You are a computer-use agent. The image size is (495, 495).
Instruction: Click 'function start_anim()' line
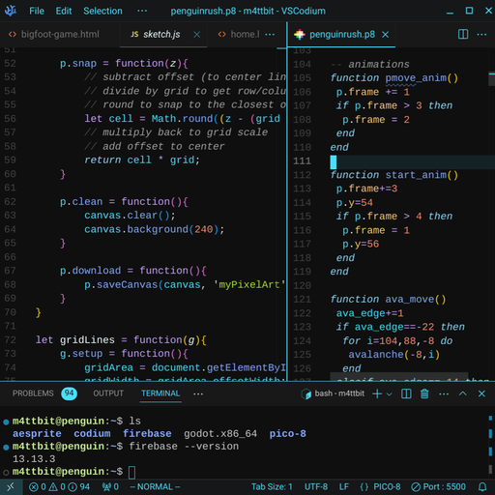click(x=394, y=175)
